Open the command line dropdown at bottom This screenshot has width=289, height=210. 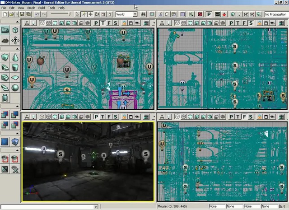[x=96, y=207]
